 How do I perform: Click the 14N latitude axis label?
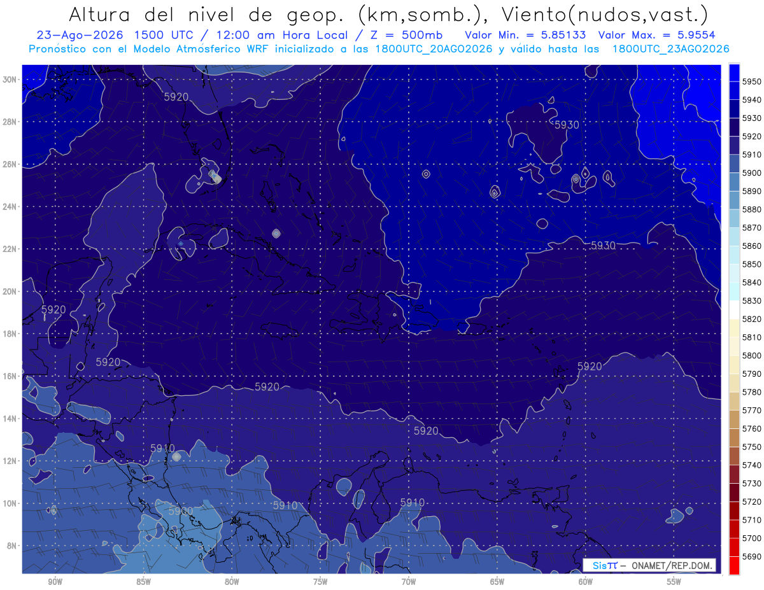(x=9, y=418)
